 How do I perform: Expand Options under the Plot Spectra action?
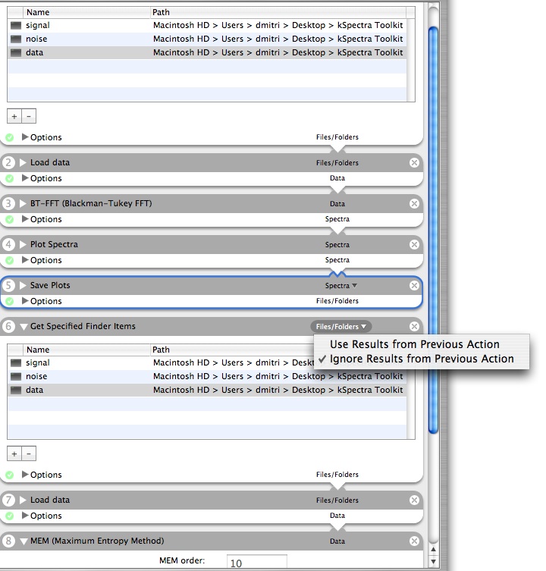[25, 260]
